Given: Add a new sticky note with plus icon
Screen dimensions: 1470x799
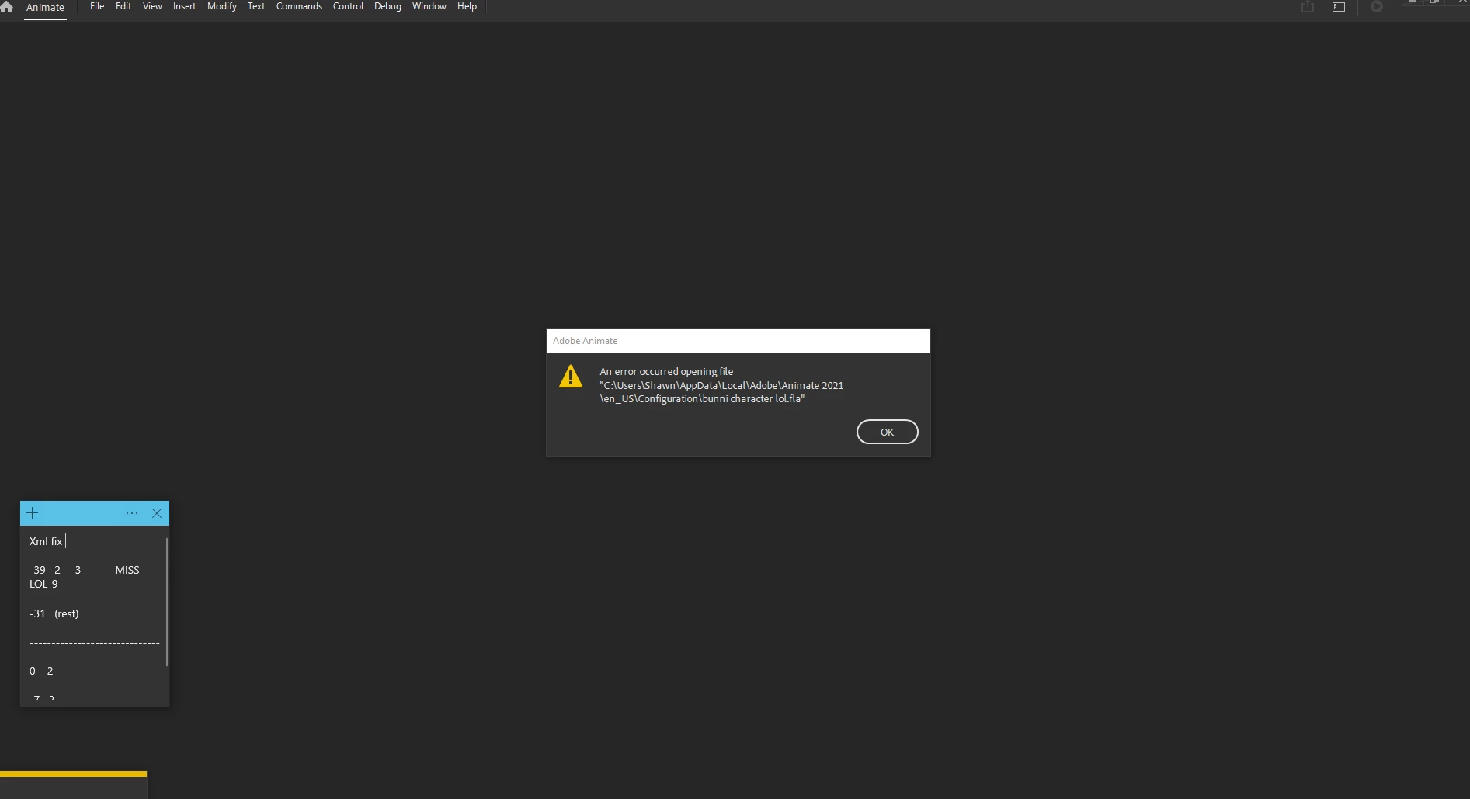Looking at the screenshot, I should coord(33,513).
